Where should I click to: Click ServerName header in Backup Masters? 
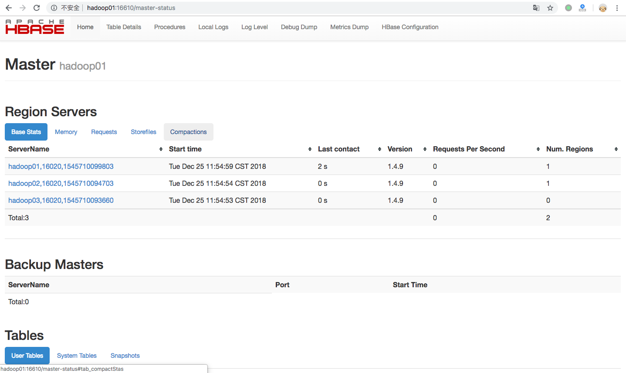(29, 285)
